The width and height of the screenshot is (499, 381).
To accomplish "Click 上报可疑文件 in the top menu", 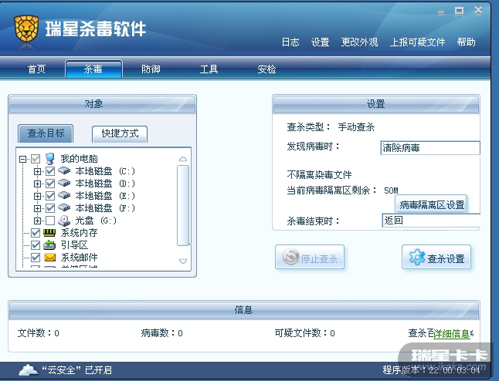I will (417, 42).
